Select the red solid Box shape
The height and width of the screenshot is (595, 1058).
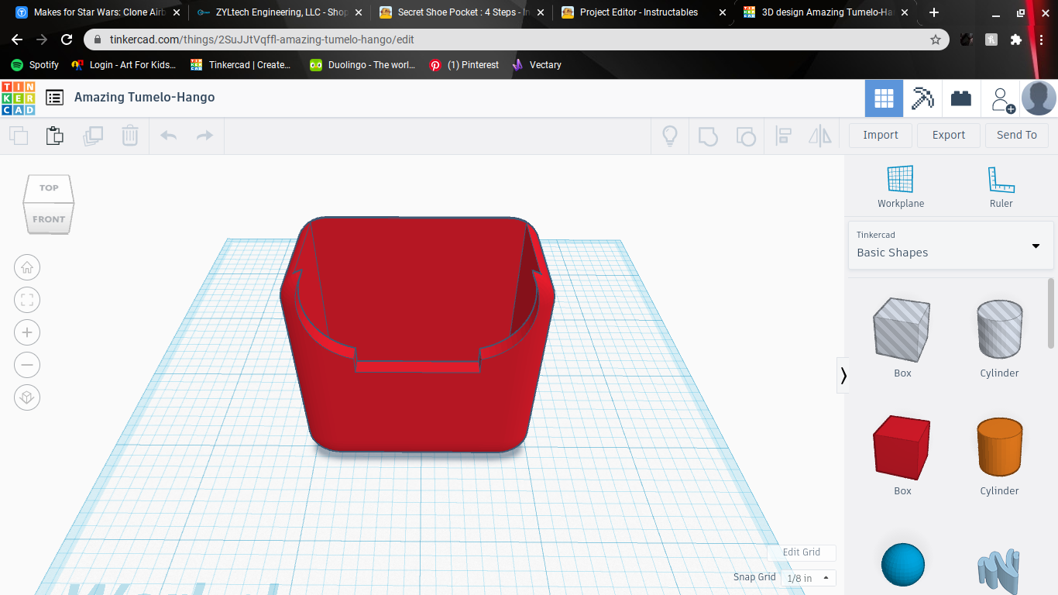[902, 448]
